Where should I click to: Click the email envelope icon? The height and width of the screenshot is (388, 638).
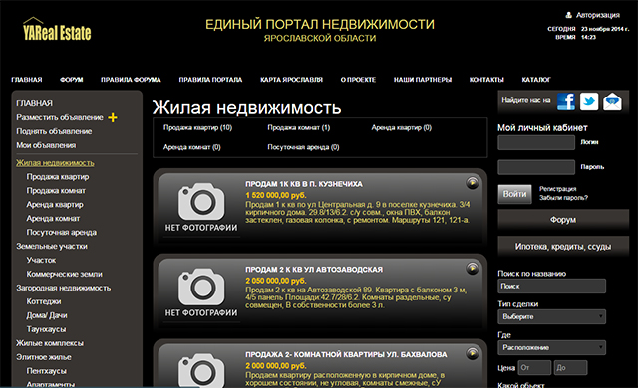click(x=612, y=101)
